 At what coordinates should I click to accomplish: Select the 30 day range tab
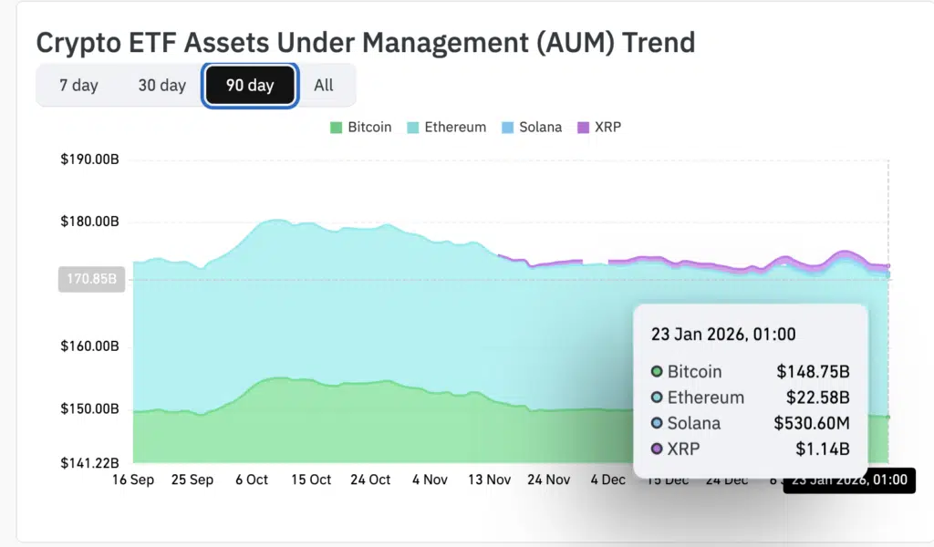161,86
